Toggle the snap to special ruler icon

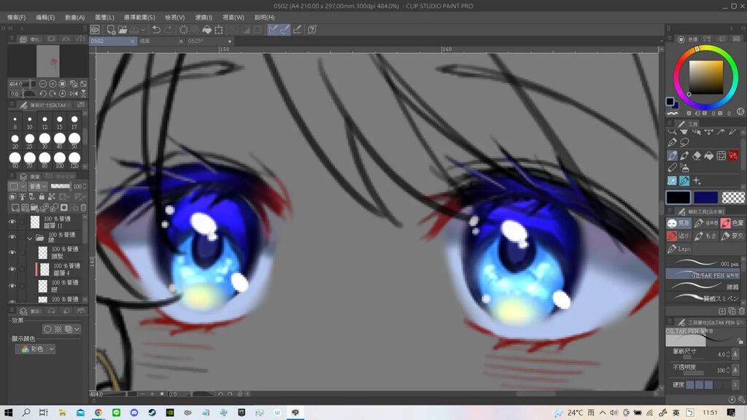tap(285, 29)
